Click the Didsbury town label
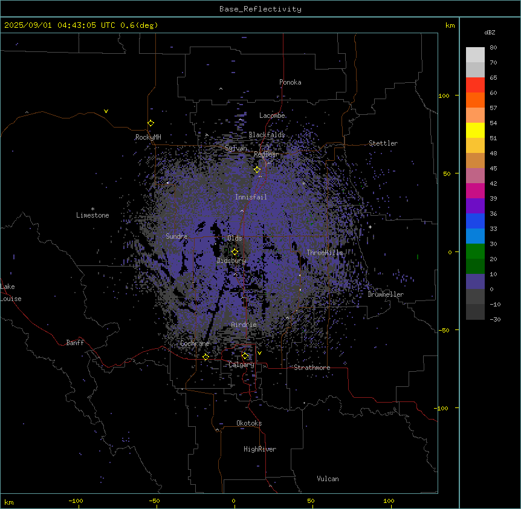Image resolution: width=521 pixels, height=509 pixels. [231, 261]
